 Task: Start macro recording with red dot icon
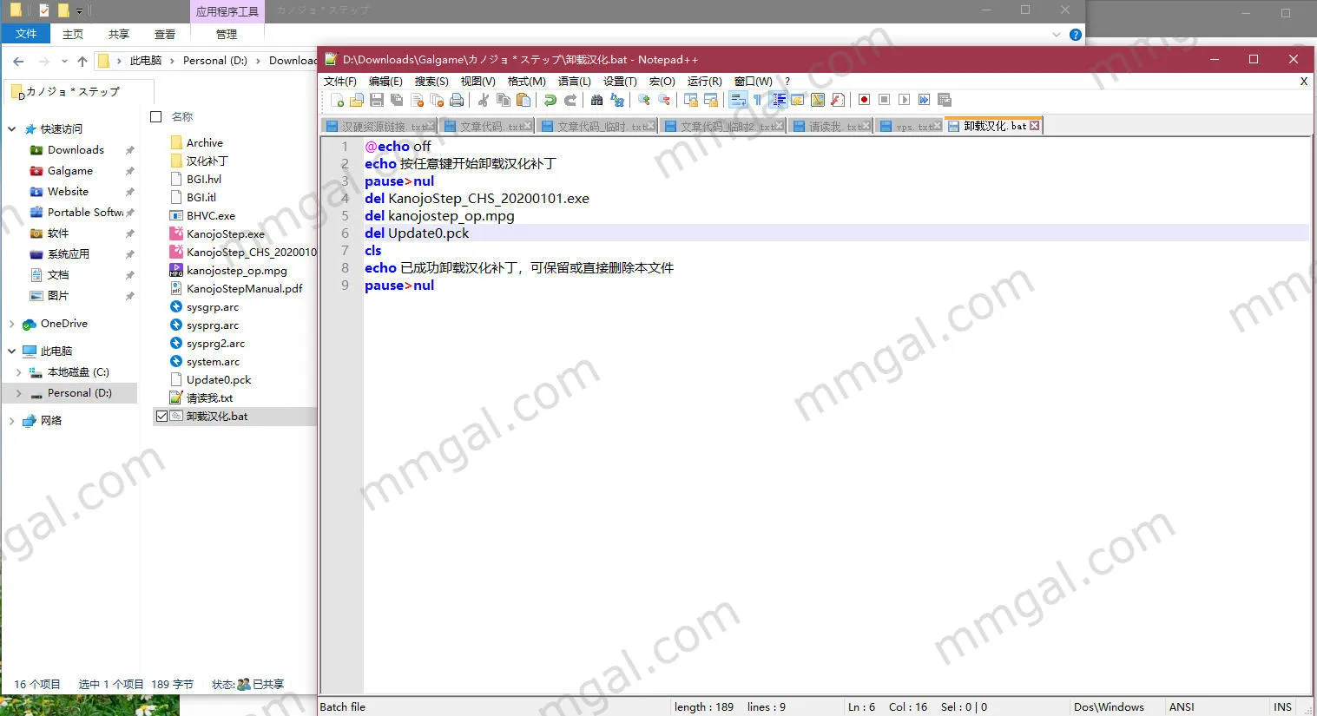pos(864,100)
